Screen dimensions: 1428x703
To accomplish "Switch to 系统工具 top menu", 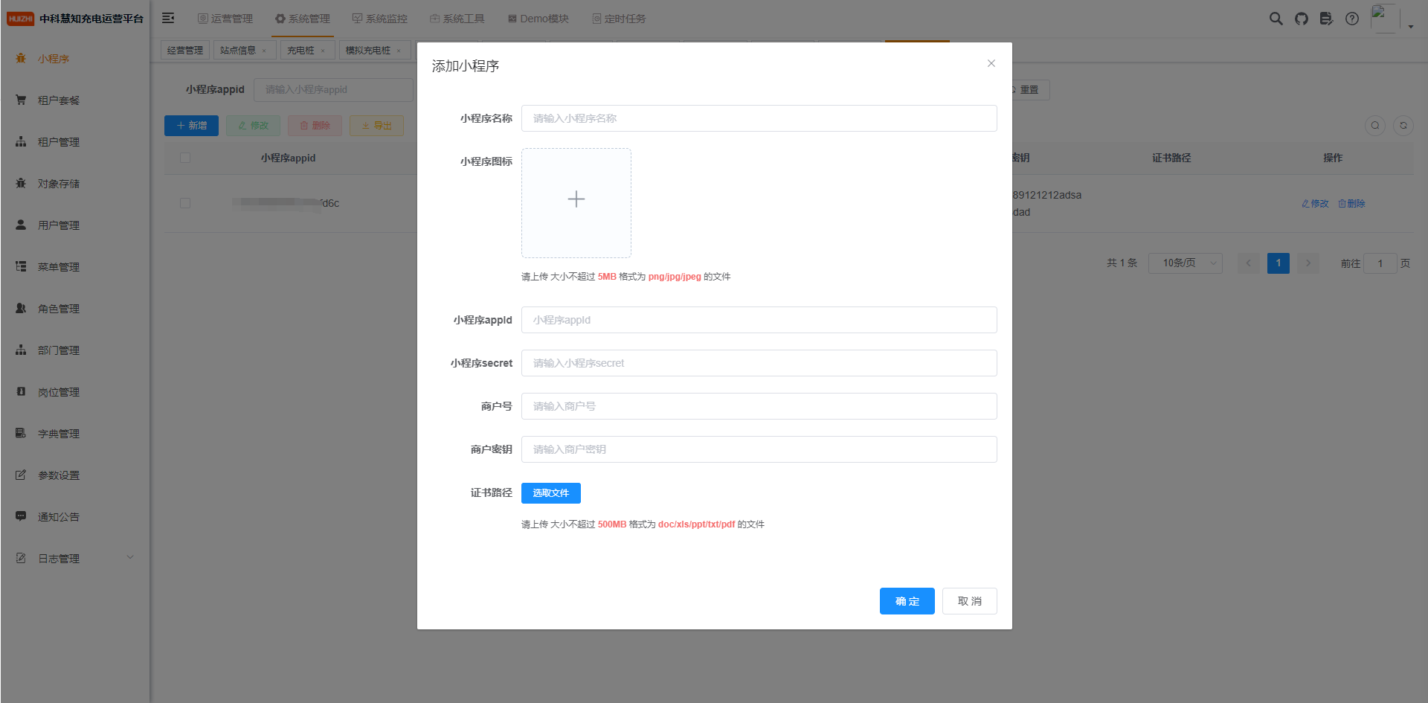I will [457, 19].
